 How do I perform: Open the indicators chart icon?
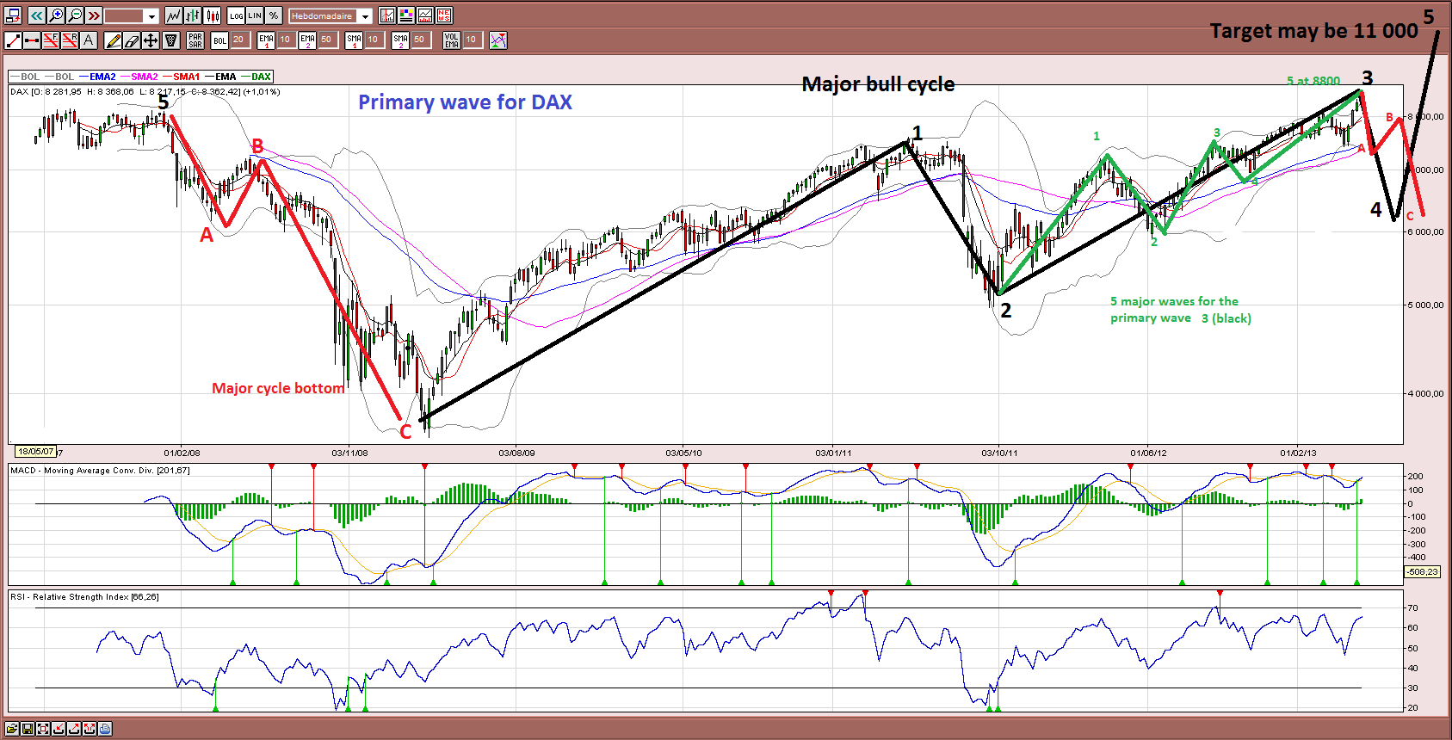coord(386,15)
